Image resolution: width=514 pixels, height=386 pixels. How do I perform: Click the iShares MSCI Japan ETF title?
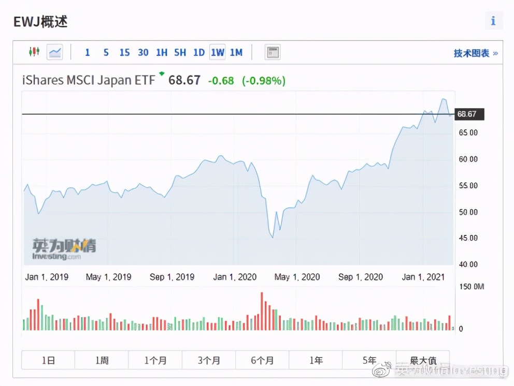[x=89, y=81]
